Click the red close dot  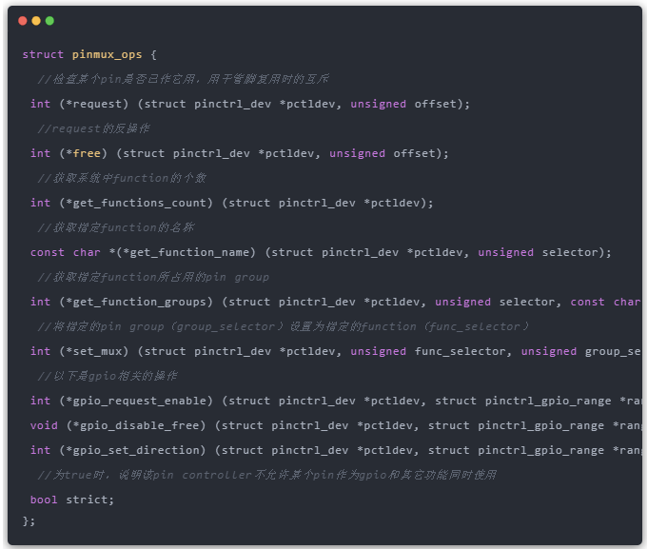pyautogui.click(x=23, y=20)
